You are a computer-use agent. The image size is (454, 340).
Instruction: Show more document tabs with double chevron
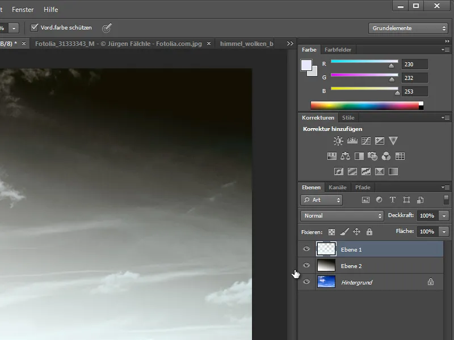[290, 44]
